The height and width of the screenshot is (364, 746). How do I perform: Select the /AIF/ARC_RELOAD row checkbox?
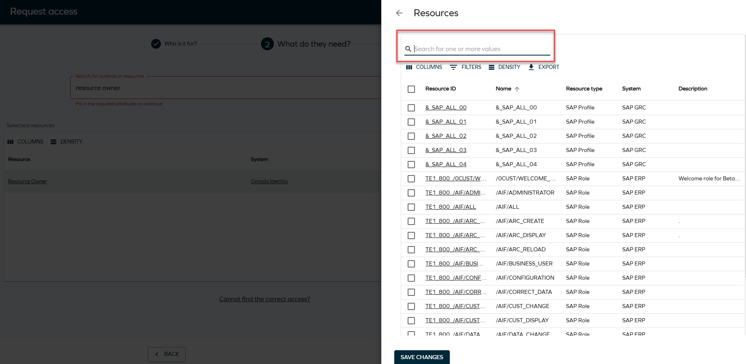point(411,250)
